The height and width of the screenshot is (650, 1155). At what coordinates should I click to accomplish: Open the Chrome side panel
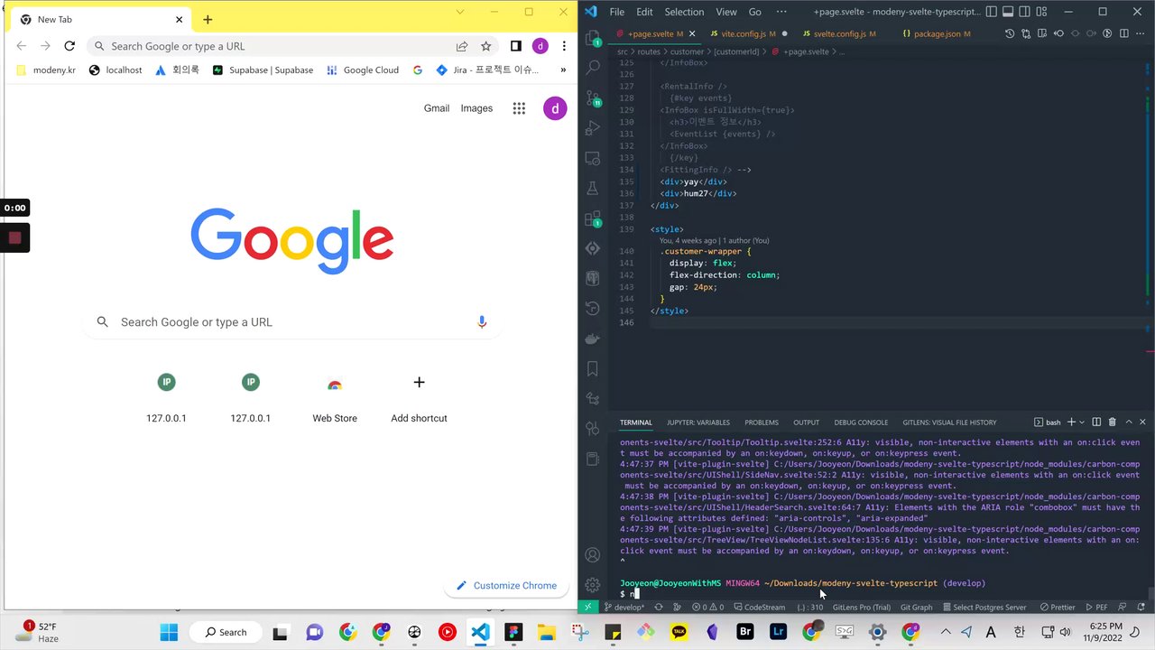click(x=516, y=46)
